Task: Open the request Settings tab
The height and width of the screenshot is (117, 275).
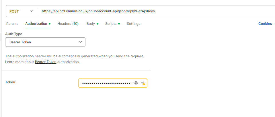Action: pyautogui.click(x=134, y=24)
